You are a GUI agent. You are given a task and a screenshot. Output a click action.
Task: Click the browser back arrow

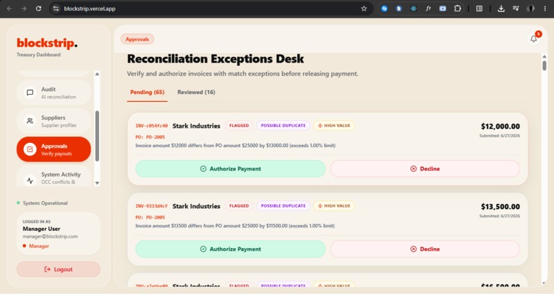point(10,8)
